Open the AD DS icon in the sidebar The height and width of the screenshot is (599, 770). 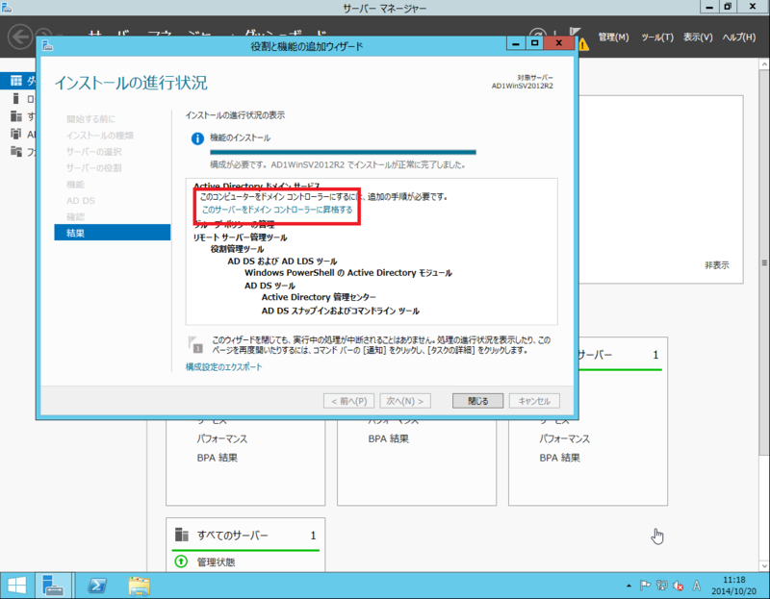[16, 134]
